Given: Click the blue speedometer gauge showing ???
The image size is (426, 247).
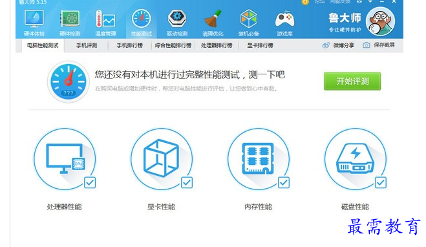Looking at the screenshot, I should tap(69, 81).
